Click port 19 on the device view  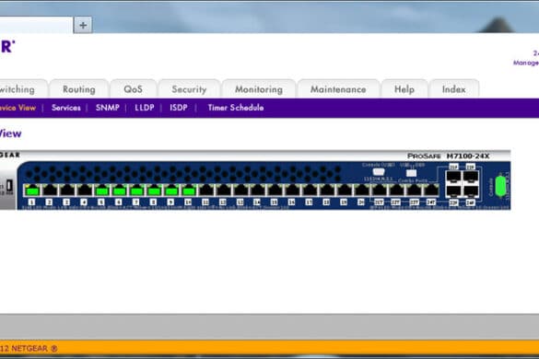345,191
